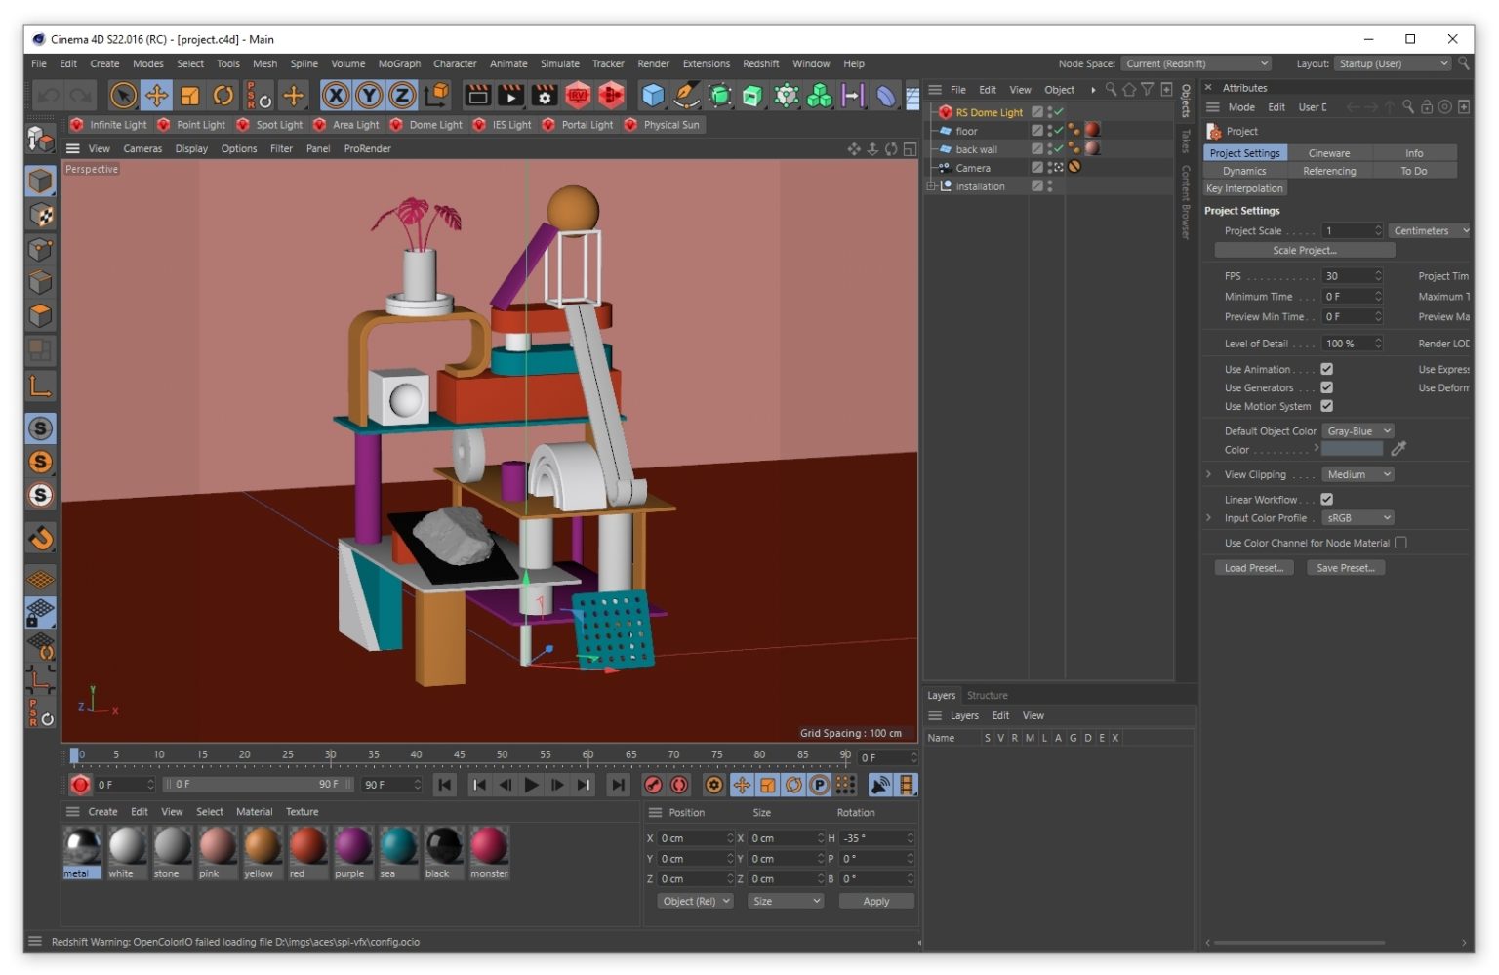
Task: Disable the Linear Workflow checkbox
Action: point(1327,499)
